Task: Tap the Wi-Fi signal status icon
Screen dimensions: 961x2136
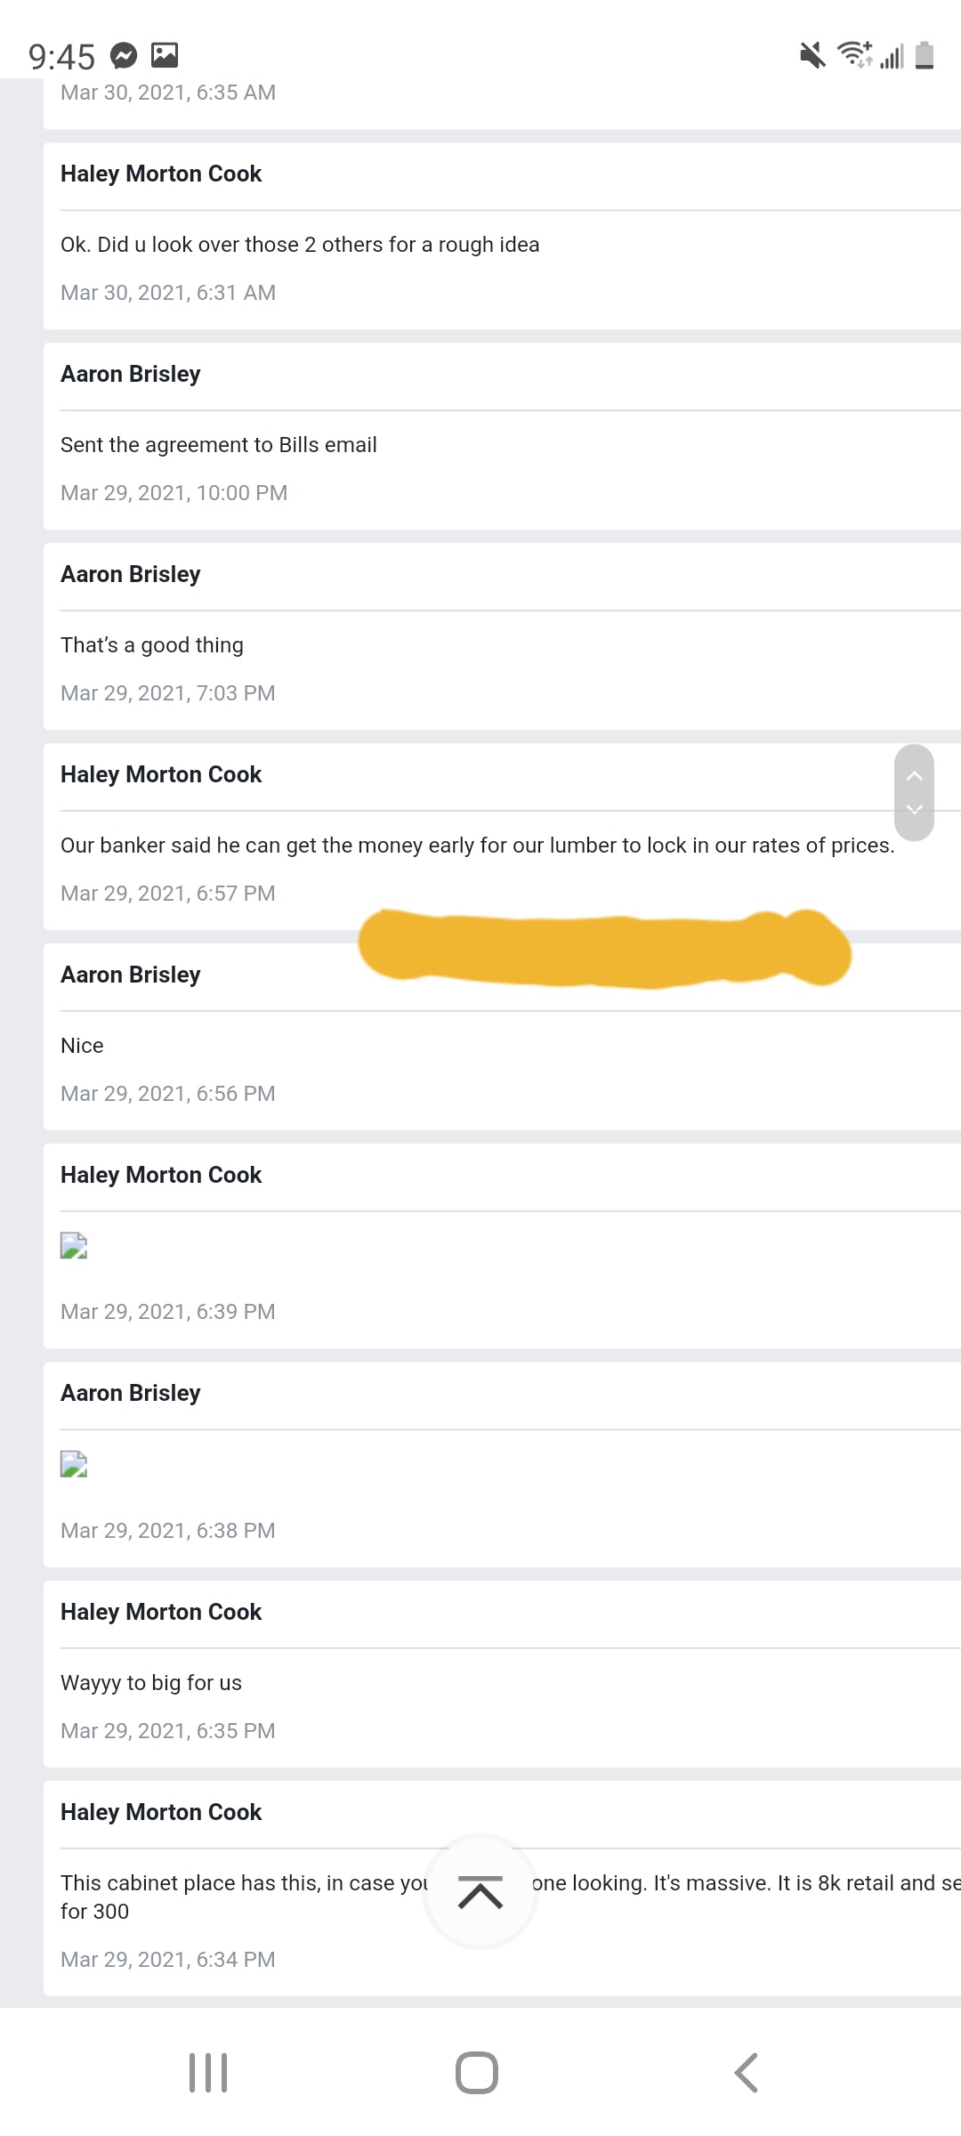Action: coord(855,54)
